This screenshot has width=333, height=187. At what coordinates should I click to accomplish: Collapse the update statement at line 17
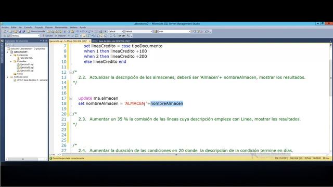(71, 98)
